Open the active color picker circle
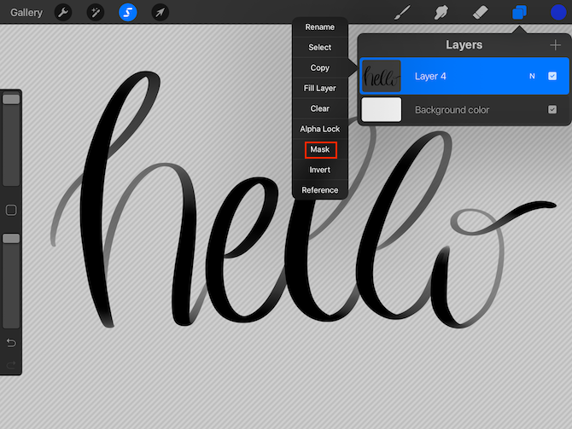The height and width of the screenshot is (429, 572). coord(558,13)
